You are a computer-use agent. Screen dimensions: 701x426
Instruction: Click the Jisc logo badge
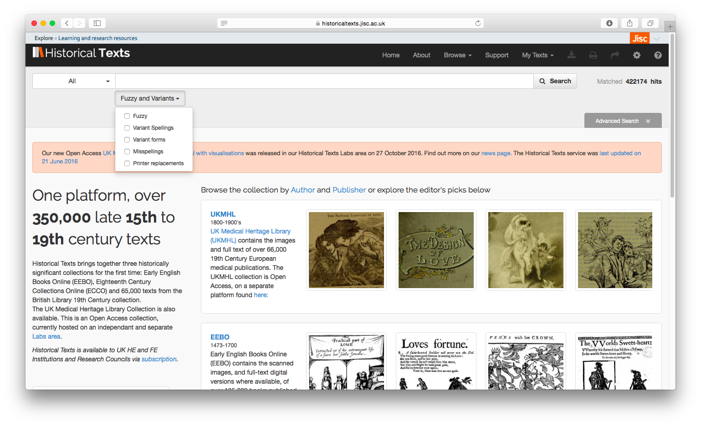tap(640, 39)
